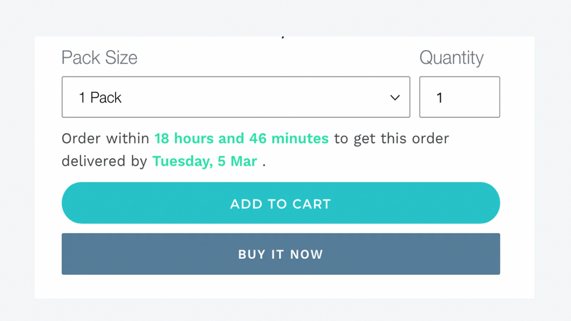Click the number 1 in Quantity box
Viewport: 571px width, 321px height.
pos(439,98)
